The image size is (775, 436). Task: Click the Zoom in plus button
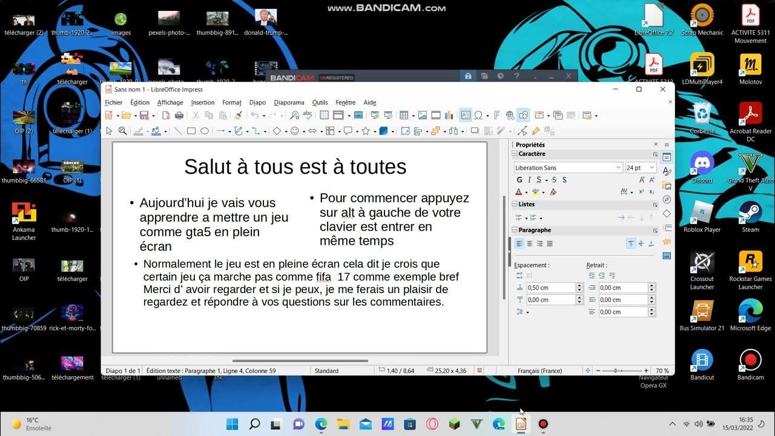(x=646, y=370)
